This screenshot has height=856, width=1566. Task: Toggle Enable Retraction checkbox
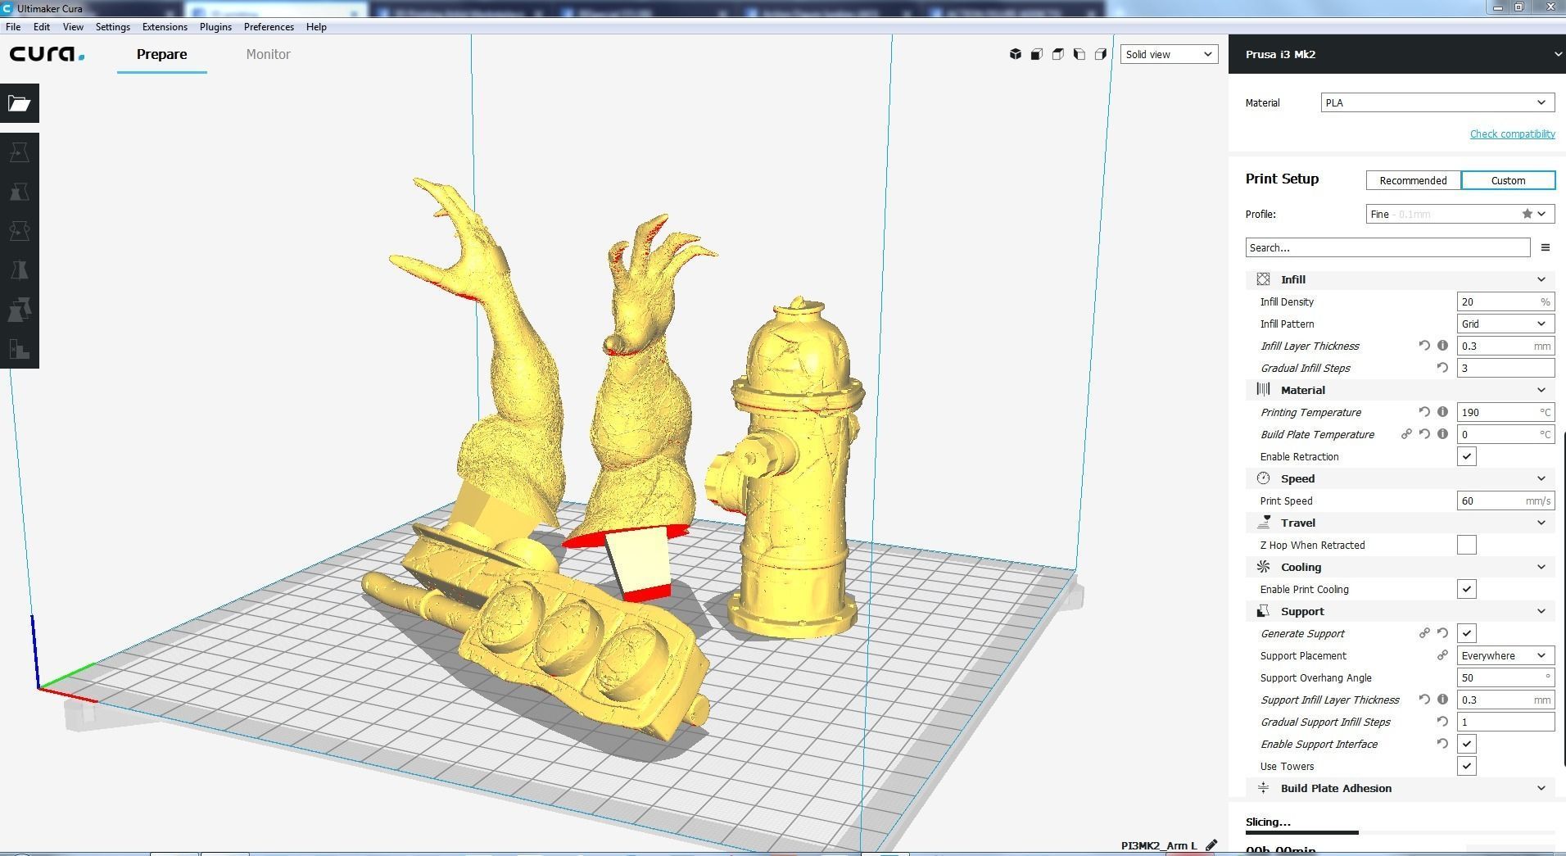point(1466,456)
